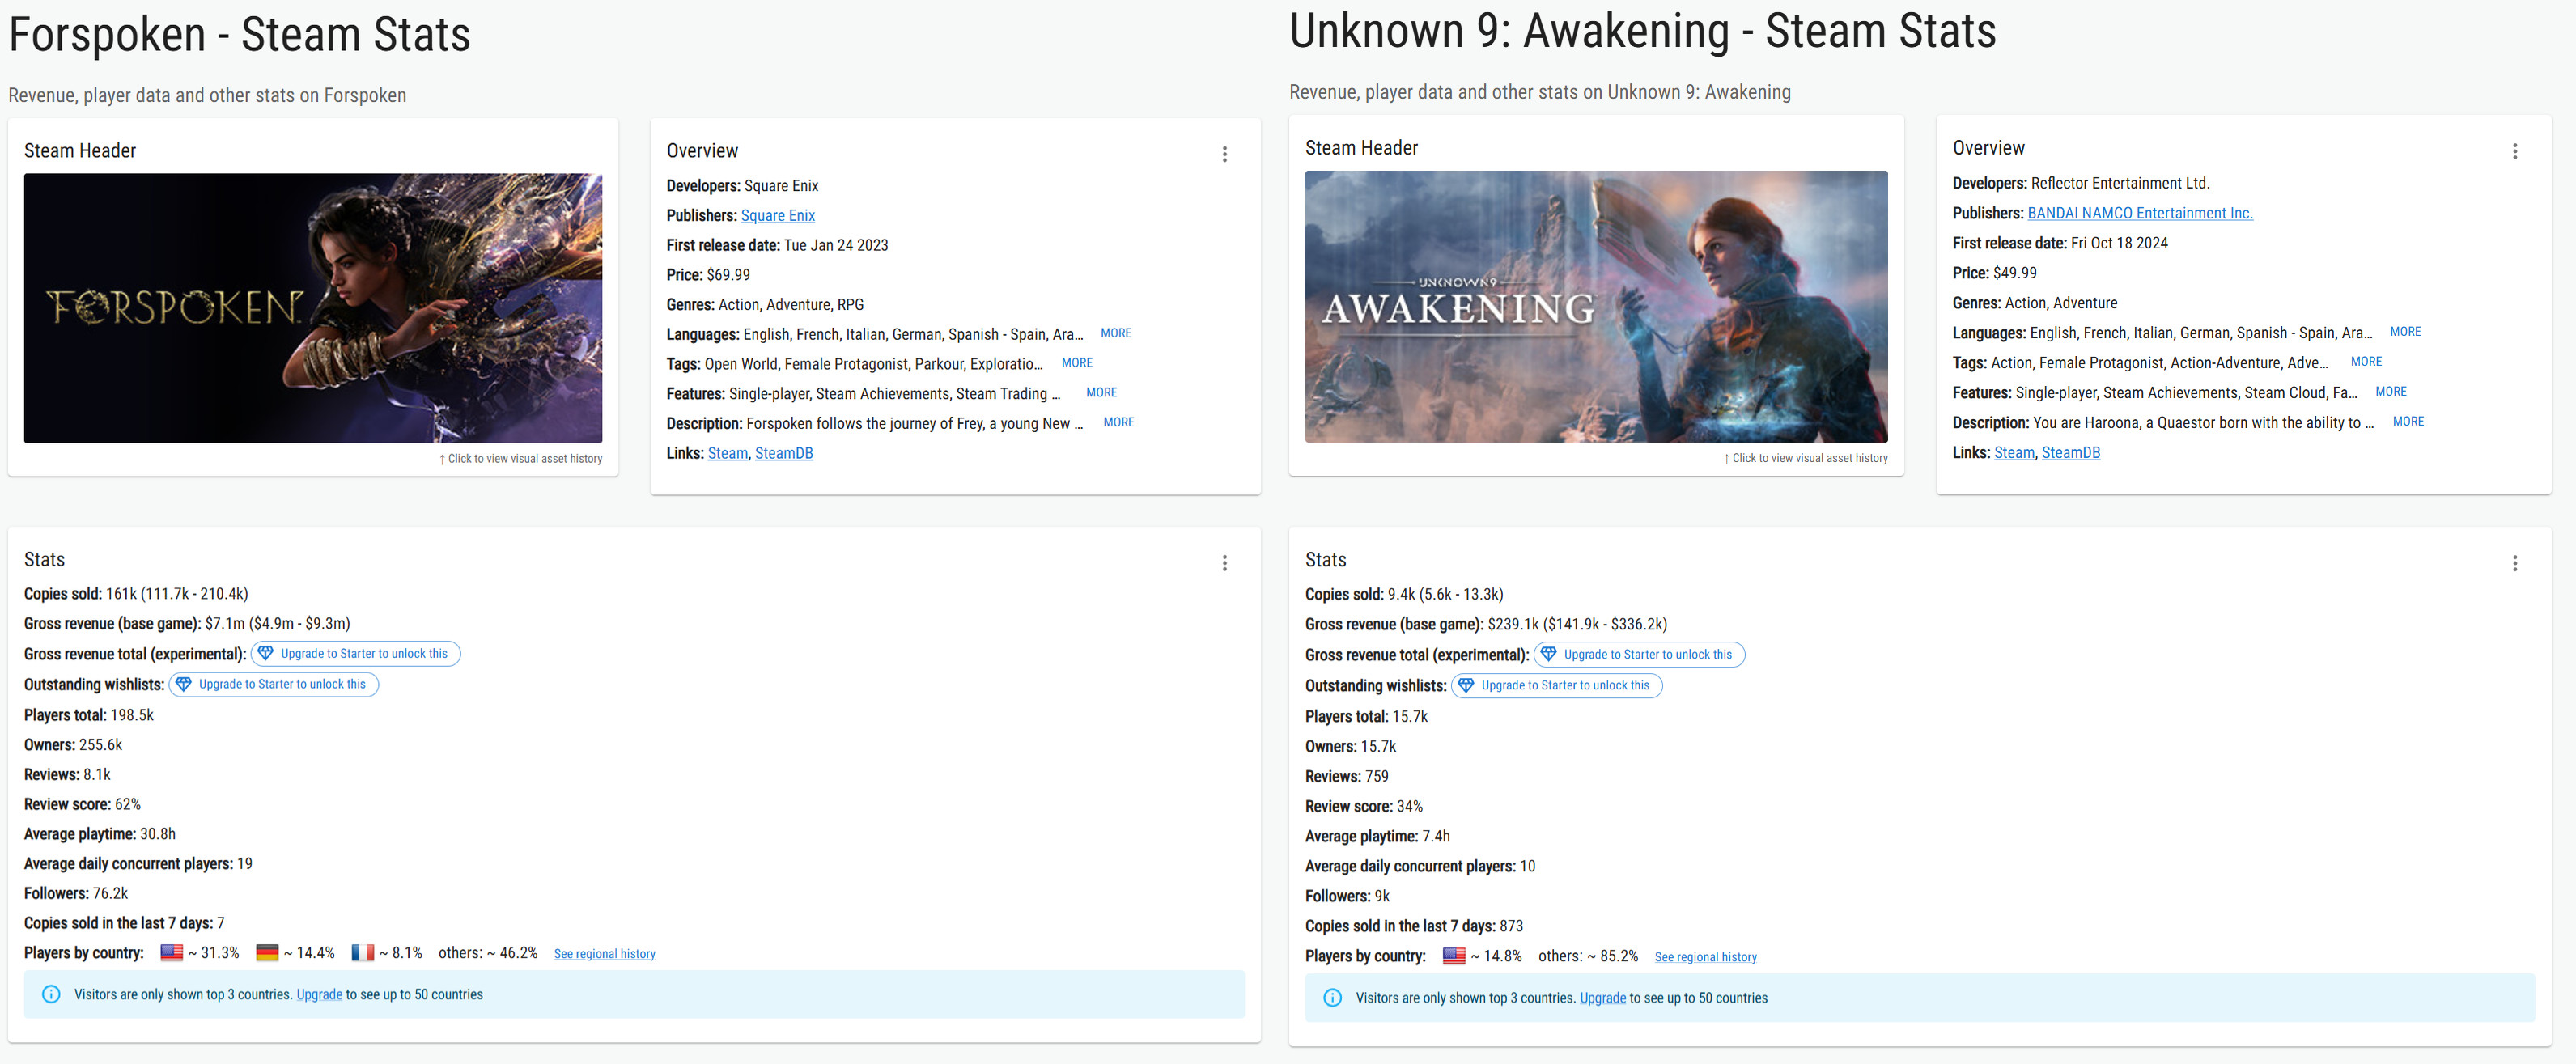2576x1064 pixels.
Task: Open Unknown 9 Steam link
Action: pos(2014,453)
